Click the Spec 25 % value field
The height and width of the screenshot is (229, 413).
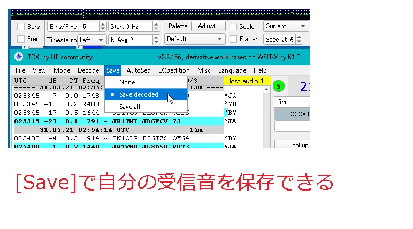(280, 40)
